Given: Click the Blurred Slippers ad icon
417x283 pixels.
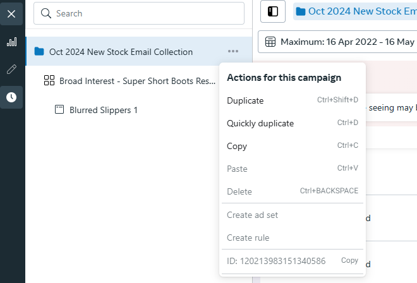Looking at the screenshot, I should pos(59,110).
